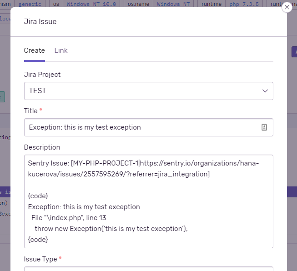Click the 'File "\index.php", line 13' text
Image resolution: width=297 pixels, height=271 pixels.
pos(69,218)
